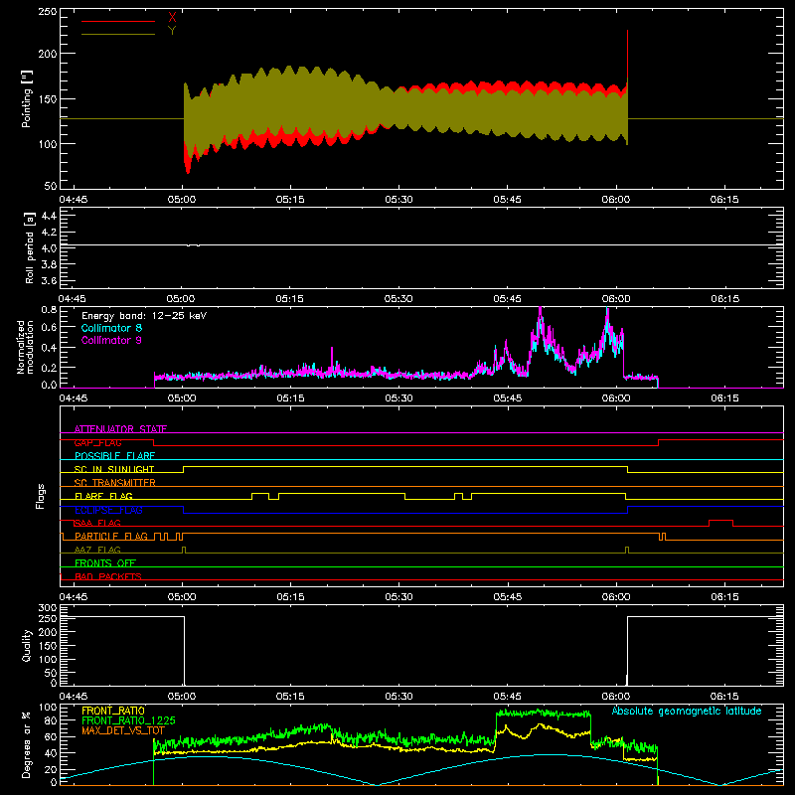The height and width of the screenshot is (795, 795).
Task: Click the magenta modulation spike after 05:15
Action: click(332, 358)
